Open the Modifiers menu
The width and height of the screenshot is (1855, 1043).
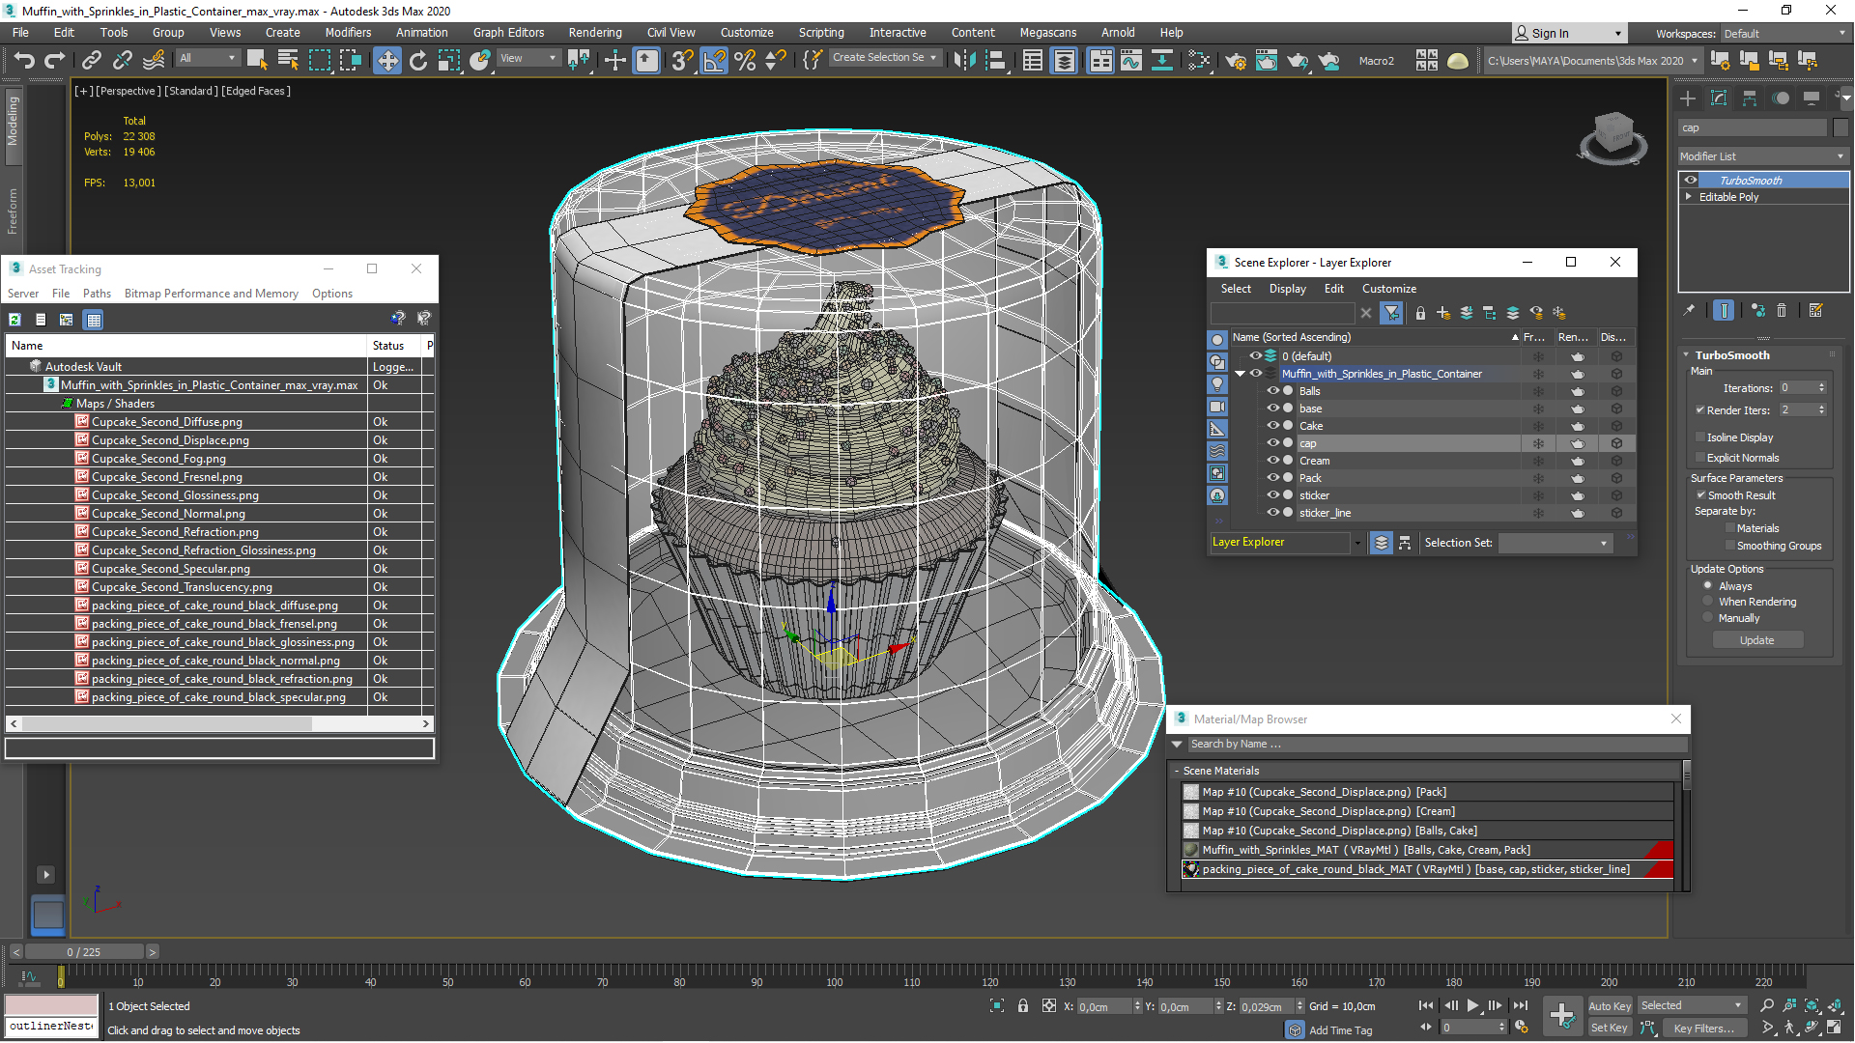(x=348, y=32)
